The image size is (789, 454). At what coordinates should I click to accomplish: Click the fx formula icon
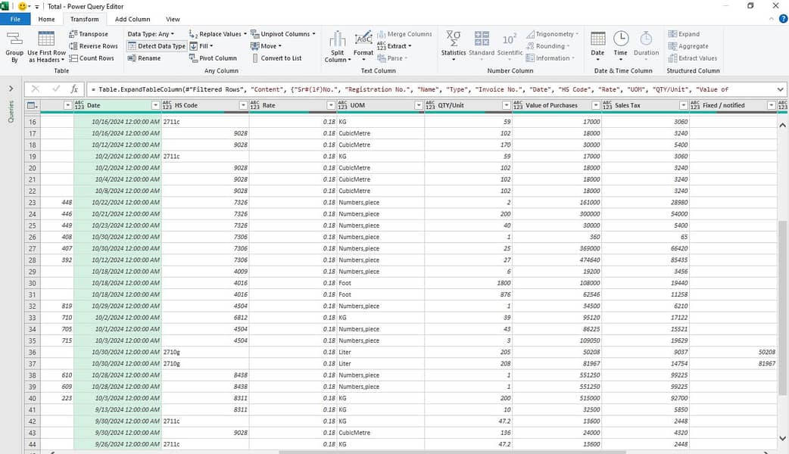[74, 89]
